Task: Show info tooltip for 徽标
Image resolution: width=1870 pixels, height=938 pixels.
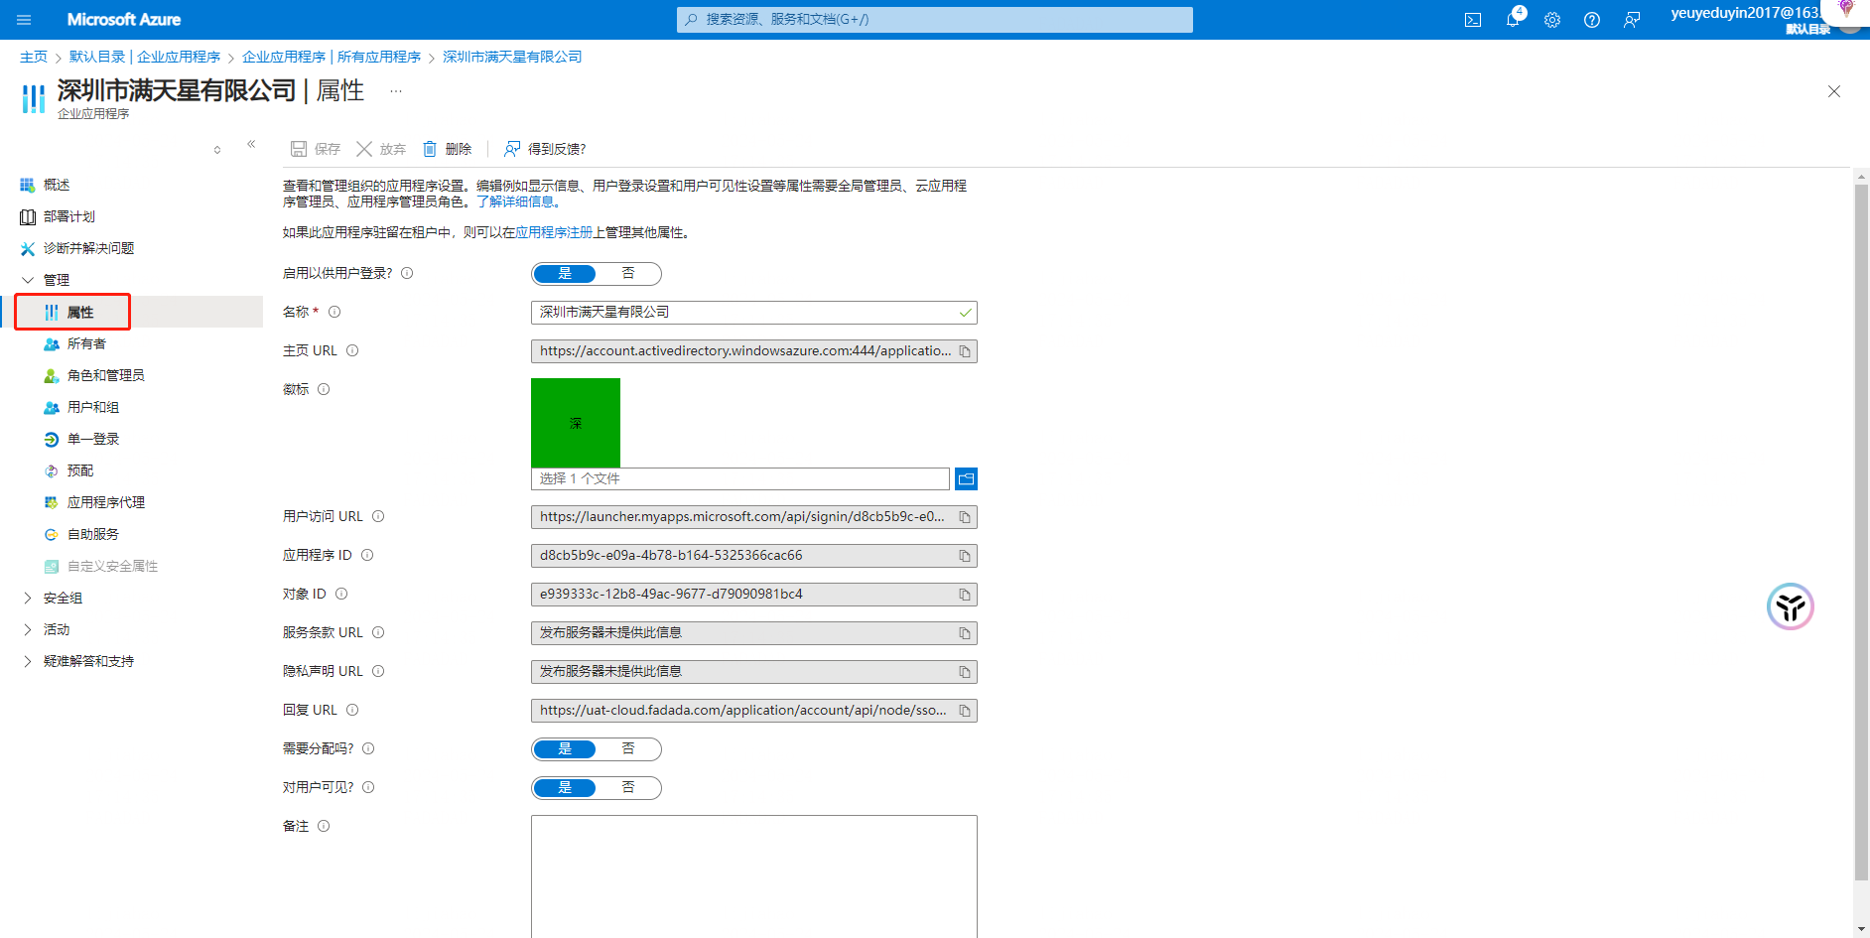Action: pyautogui.click(x=324, y=389)
